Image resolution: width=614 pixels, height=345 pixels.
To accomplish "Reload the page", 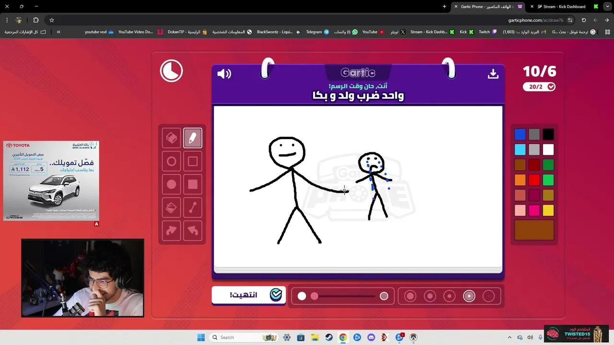I will point(584,20).
